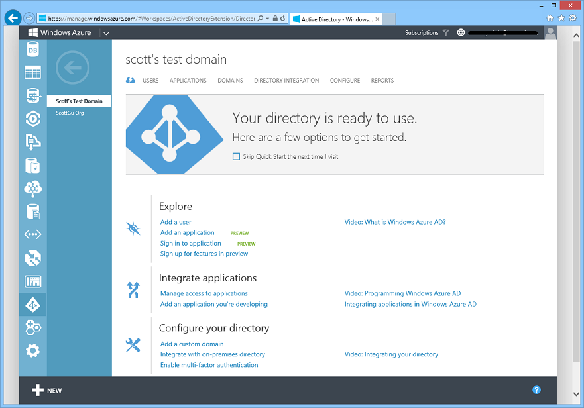
Task: Open Recovery Services icon in sidebar
Action: pos(32,212)
